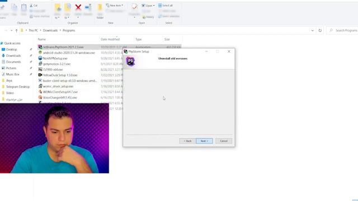Click the New folder icon in ribbon

pyautogui.click(x=100, y=8)
